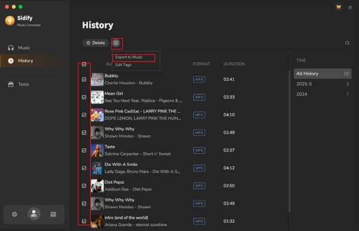
Task: Click the Diet Pepsi album thumbnail
Action: 98,186
